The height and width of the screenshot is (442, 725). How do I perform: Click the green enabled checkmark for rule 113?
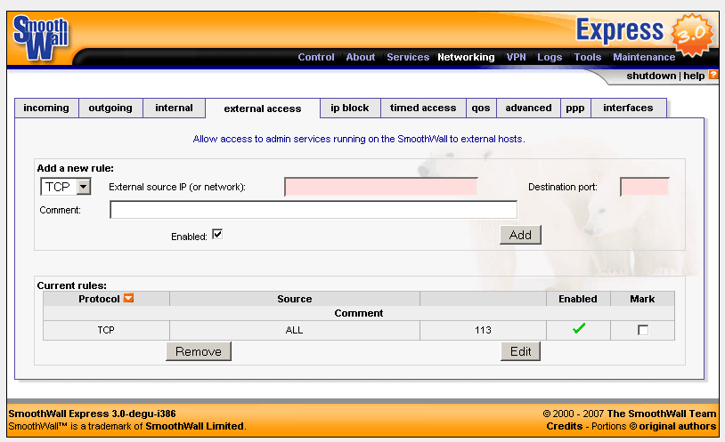point(578,328)
